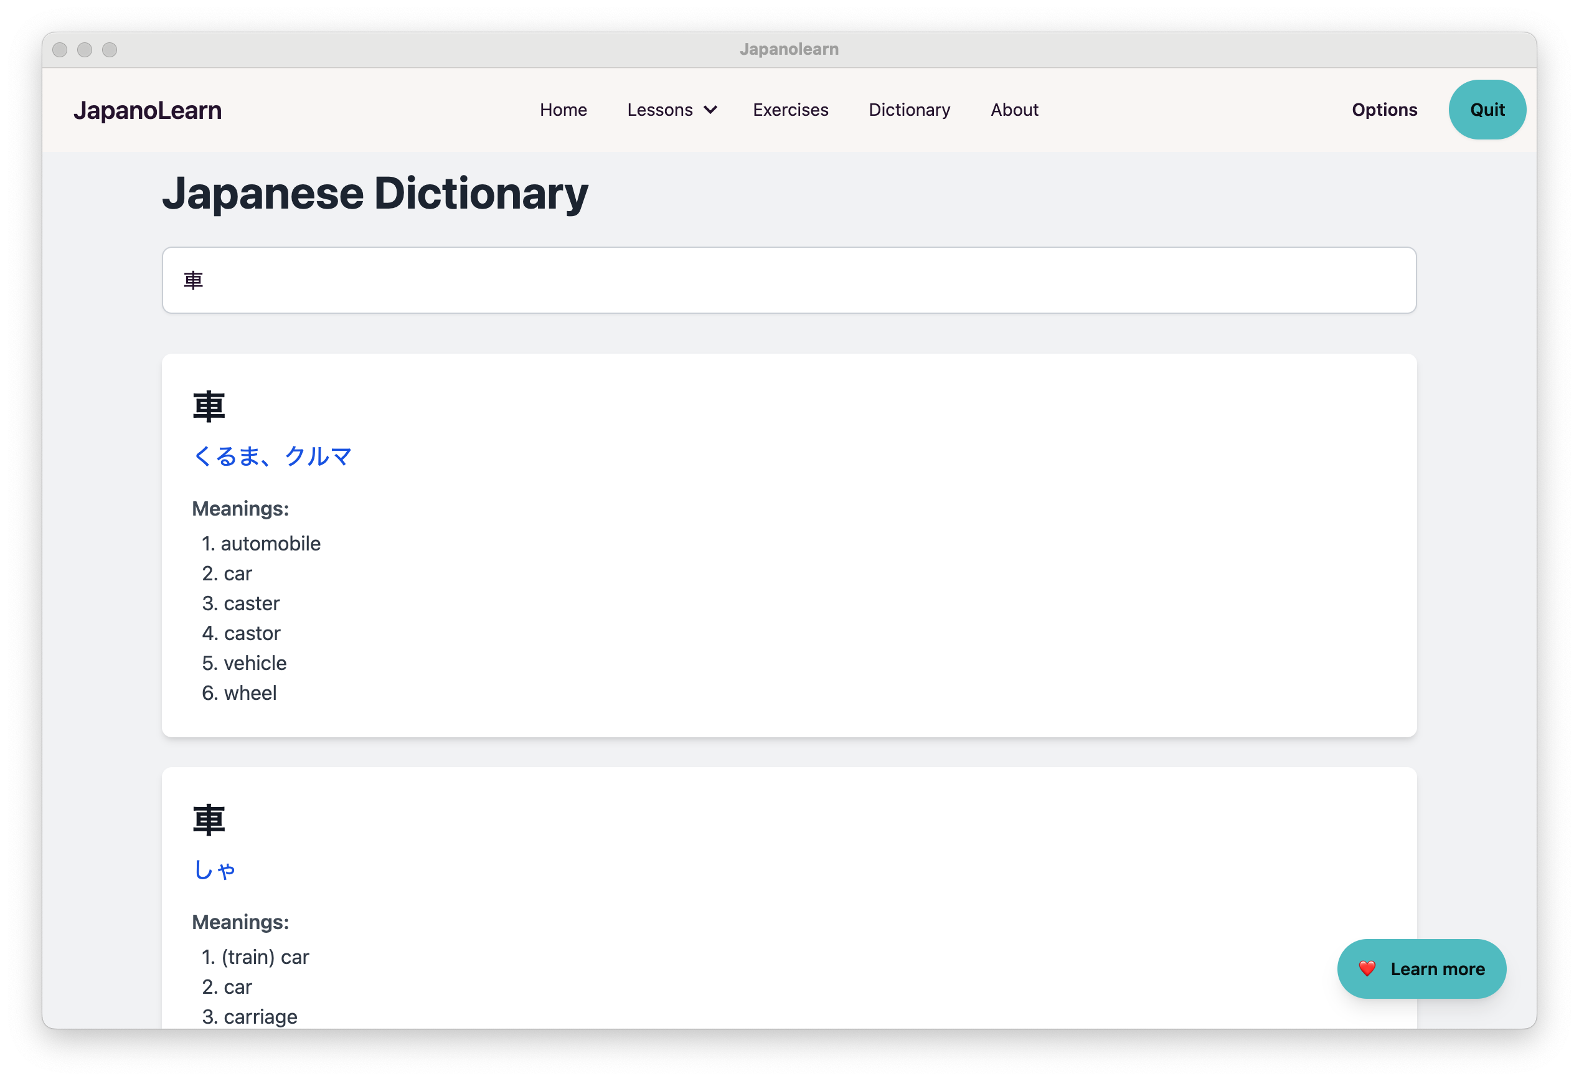Click the JapanoLearn logo text
Screen dimensions: 1579x1081
[148, 110]
